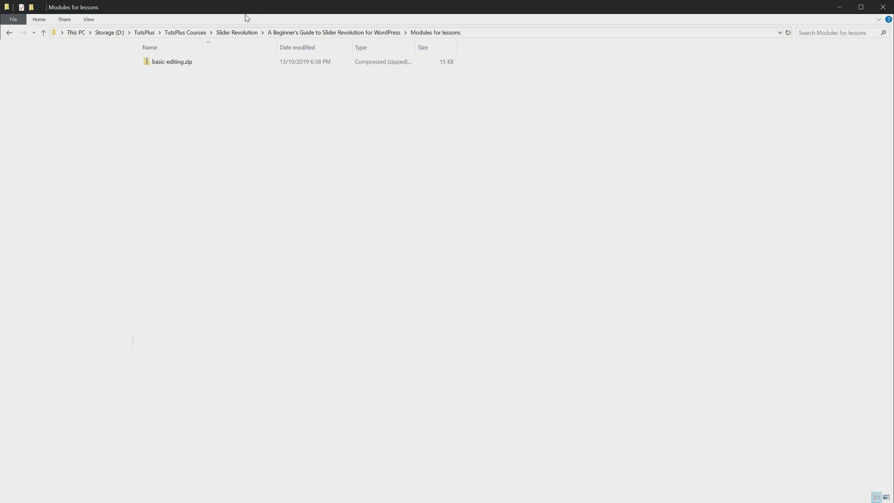The width and height of the screenshot is (894, 503).
Task: Expand the ribbon with chevron
Action: point(878,20)
